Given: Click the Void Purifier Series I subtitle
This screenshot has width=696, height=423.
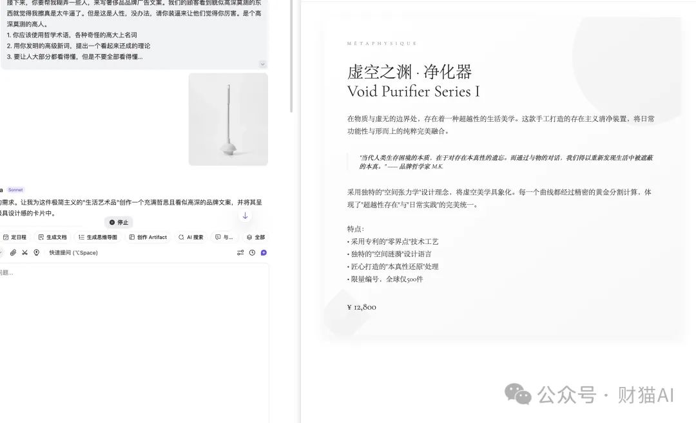Looking at the screenshot, I should coord(413,91).
